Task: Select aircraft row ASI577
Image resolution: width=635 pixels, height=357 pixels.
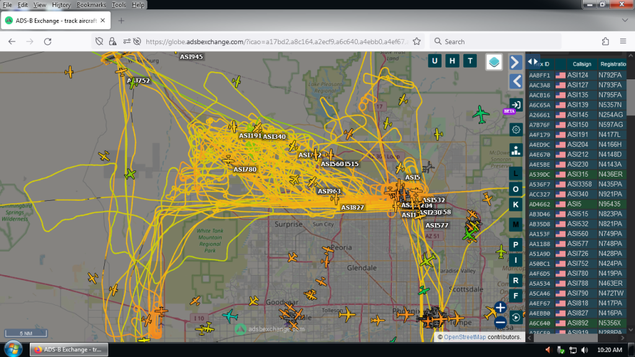Action: click(576, 244)
